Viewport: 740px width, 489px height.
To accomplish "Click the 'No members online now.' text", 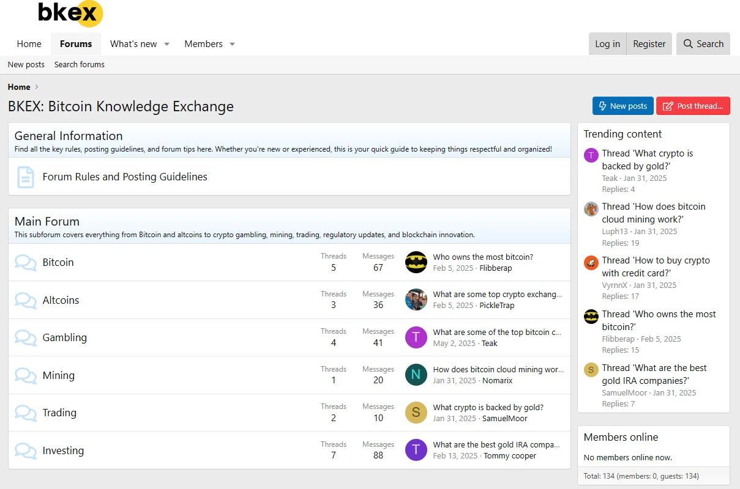I will (628, 457).
